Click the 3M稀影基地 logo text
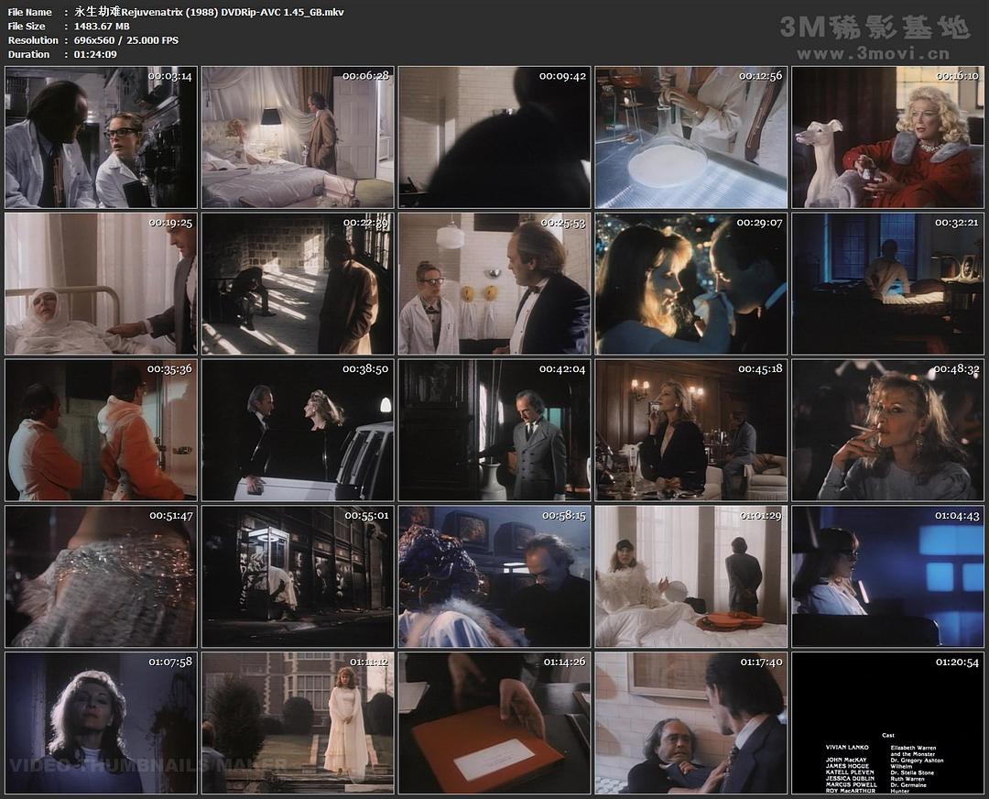The width and height of the screenshot is (989, 799). [874, 27]
